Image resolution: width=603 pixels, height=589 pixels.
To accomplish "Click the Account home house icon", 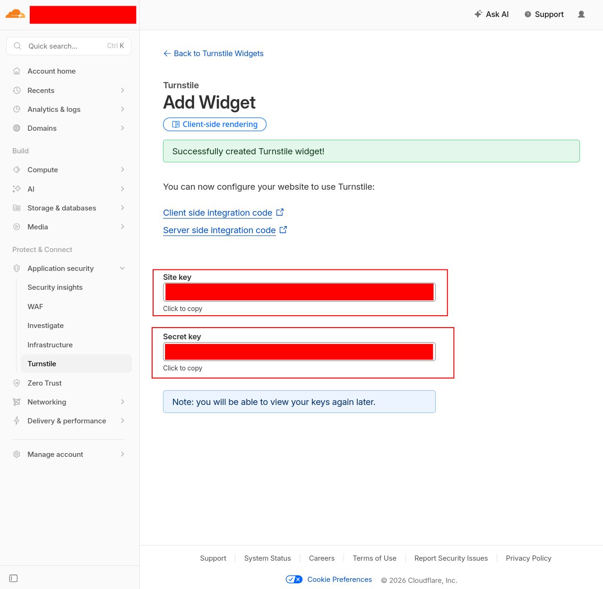I will 17,71.
